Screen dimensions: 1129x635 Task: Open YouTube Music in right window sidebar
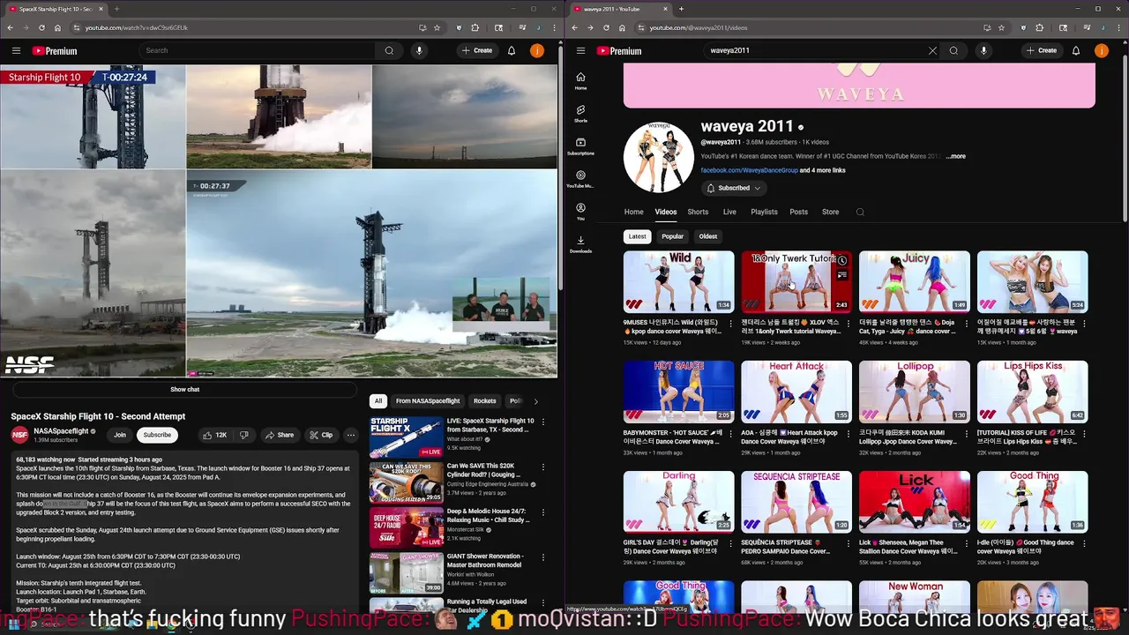[x=580, y=178]
